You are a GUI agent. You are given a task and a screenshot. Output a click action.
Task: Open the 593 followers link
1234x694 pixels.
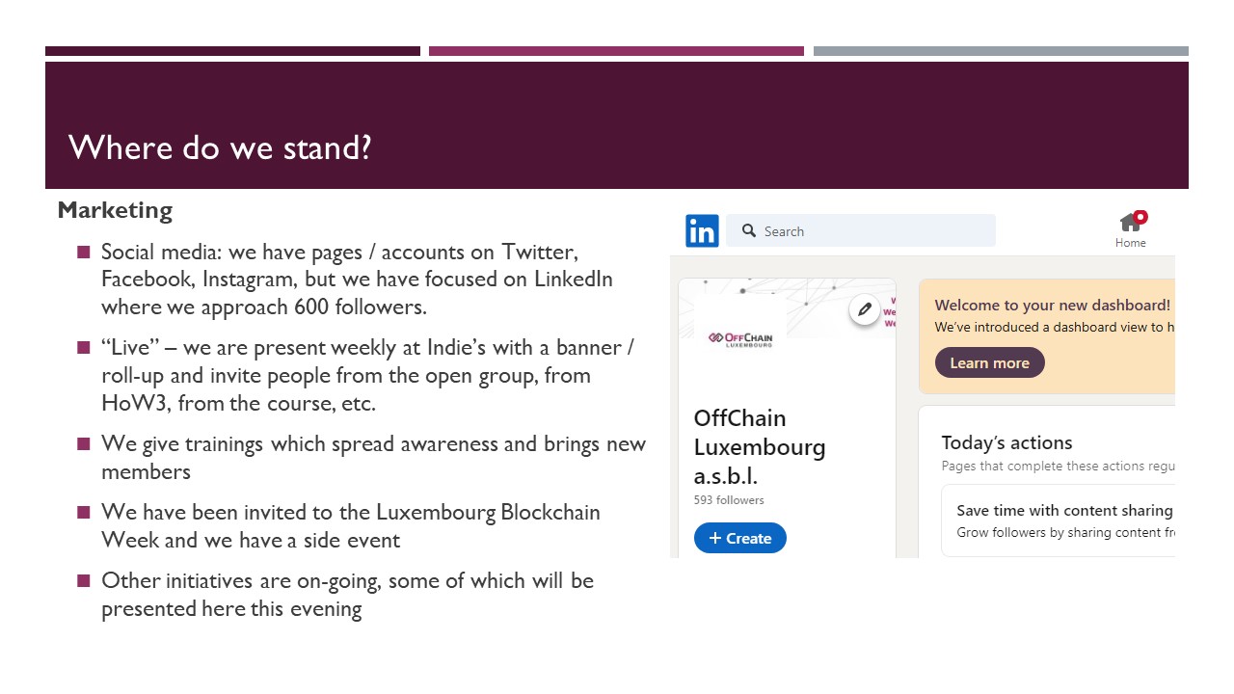coord(729,500)
